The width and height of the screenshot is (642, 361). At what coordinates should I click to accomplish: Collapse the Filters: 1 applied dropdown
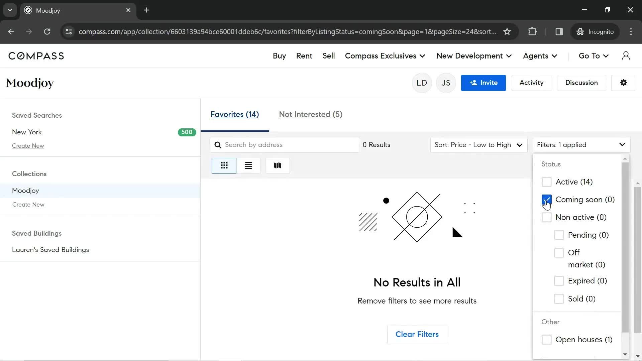point(581,145)
